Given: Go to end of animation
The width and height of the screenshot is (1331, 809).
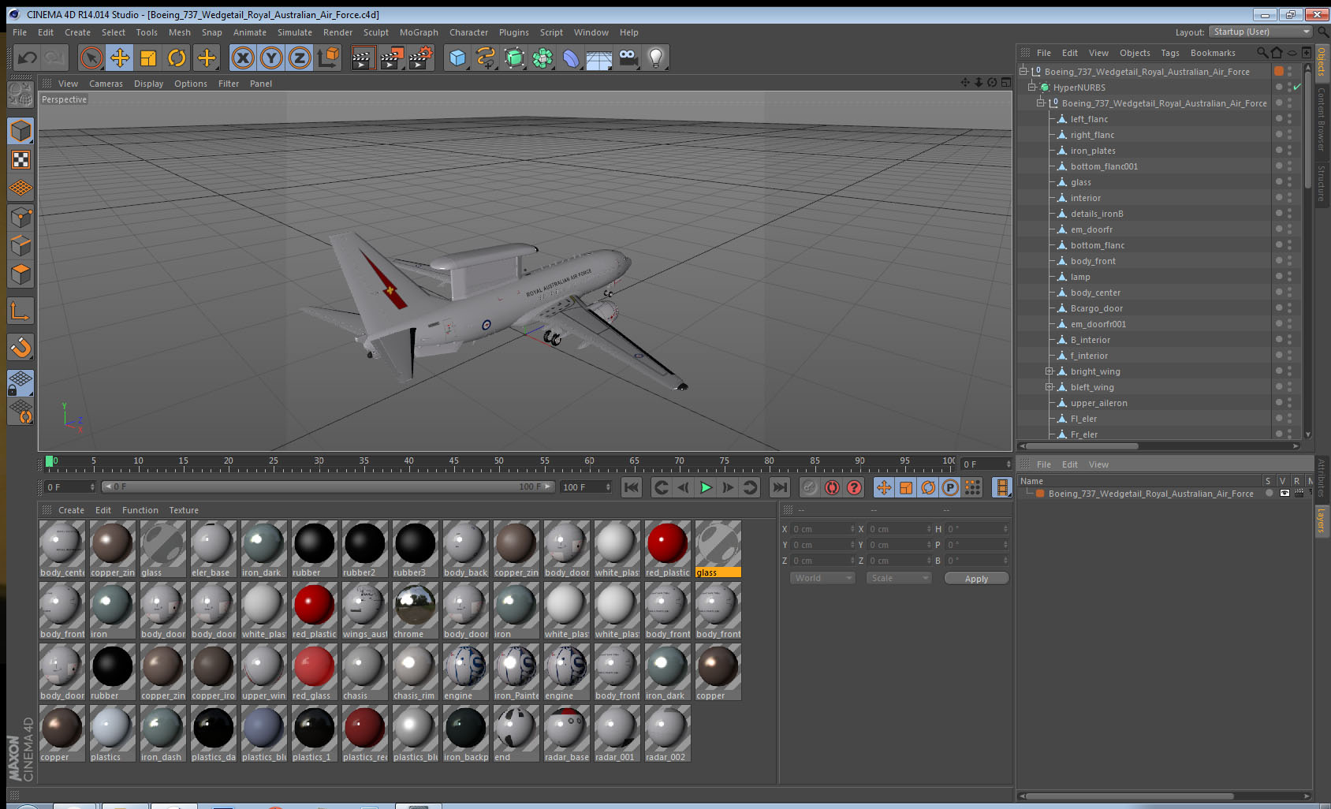Looking at the screenshot, I should 779,487.
